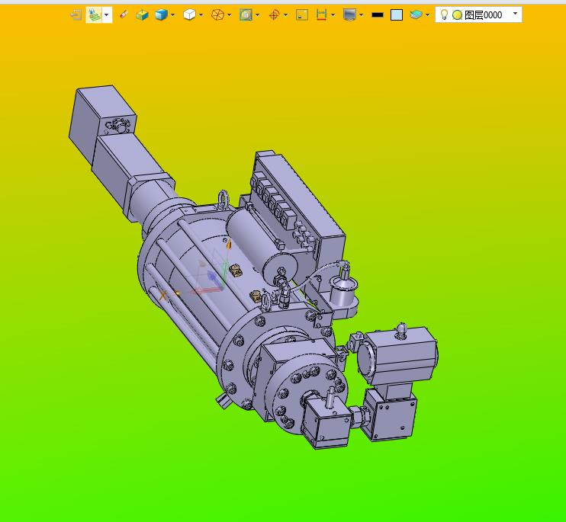Expand the monitor display dropdown arrow
The image size is (566, 522).
pyautogui.click(x=362, y=15)
